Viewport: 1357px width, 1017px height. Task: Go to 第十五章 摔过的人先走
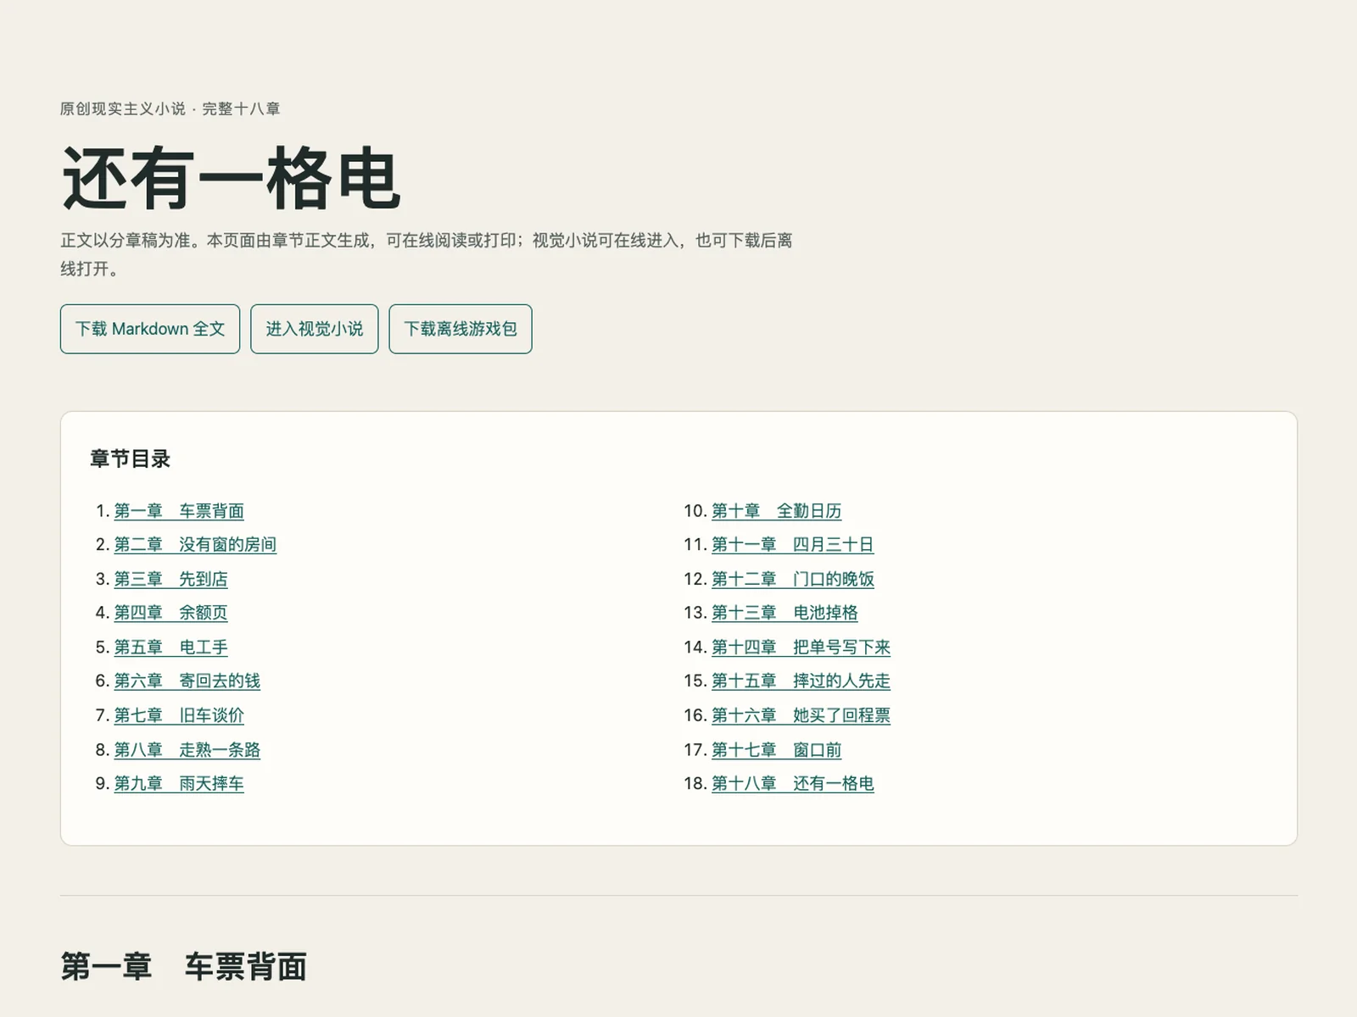pos(801,681)
